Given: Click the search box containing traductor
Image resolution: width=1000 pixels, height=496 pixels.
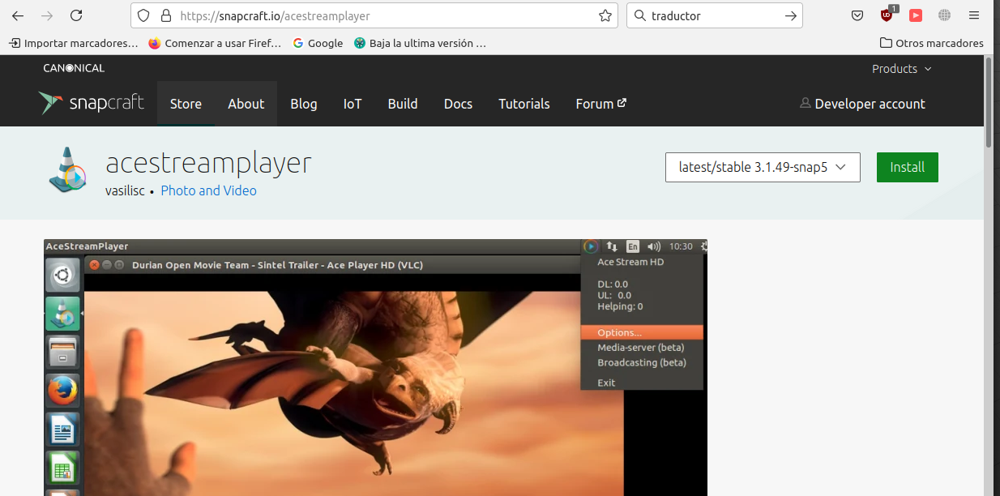Looking at the screenshot, I should pyautogui.click(x=713, y=15).
